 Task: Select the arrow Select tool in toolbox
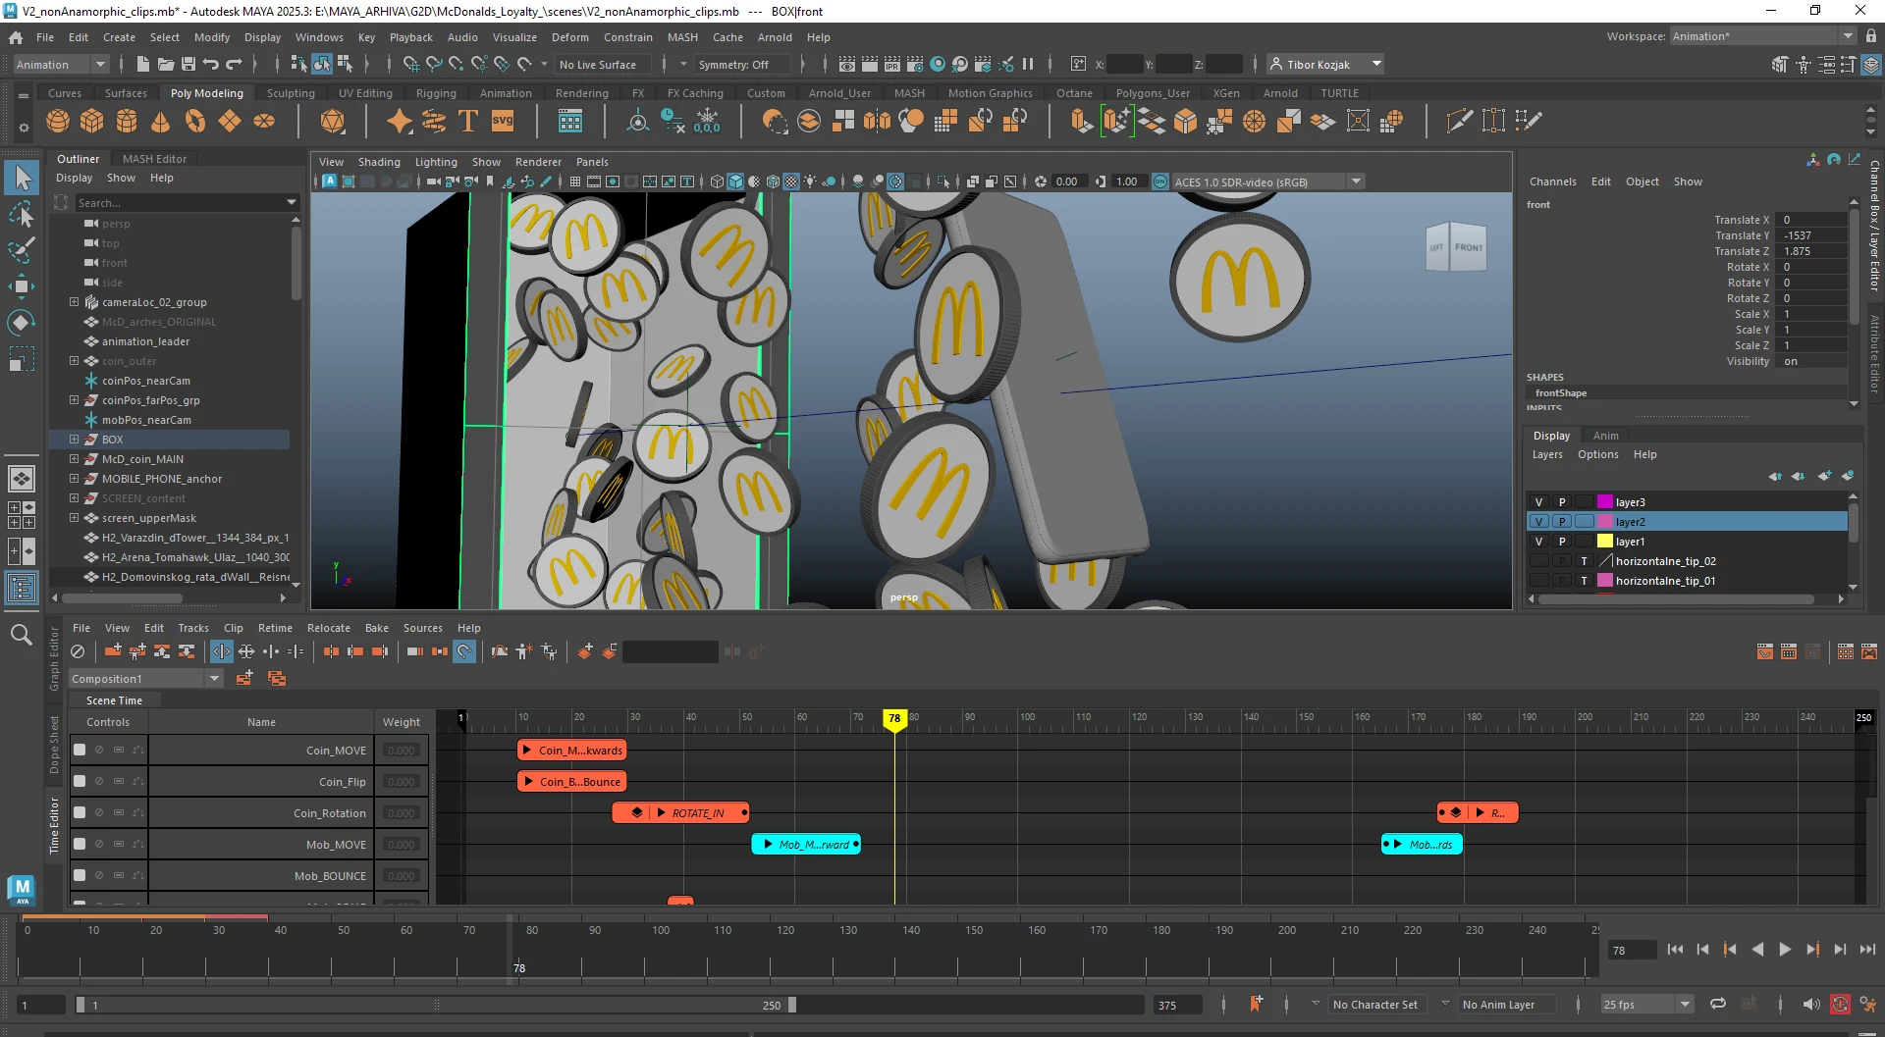tap(22, 178)
